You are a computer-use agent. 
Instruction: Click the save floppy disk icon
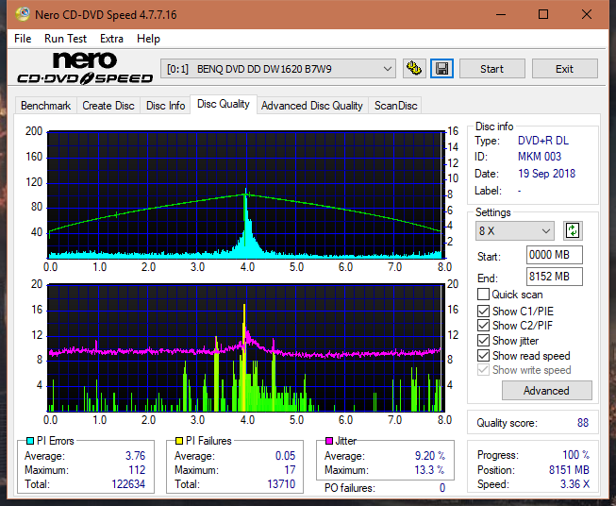tap(441, 69)
